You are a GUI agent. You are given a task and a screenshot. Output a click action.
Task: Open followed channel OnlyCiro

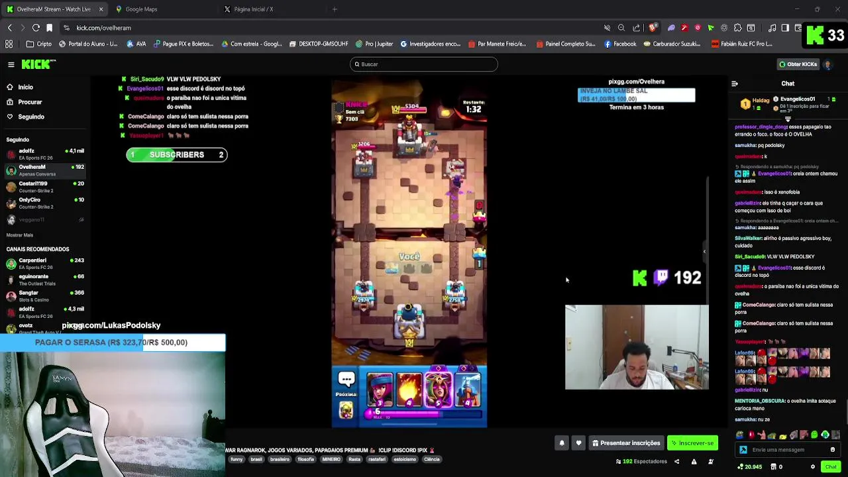45,203
